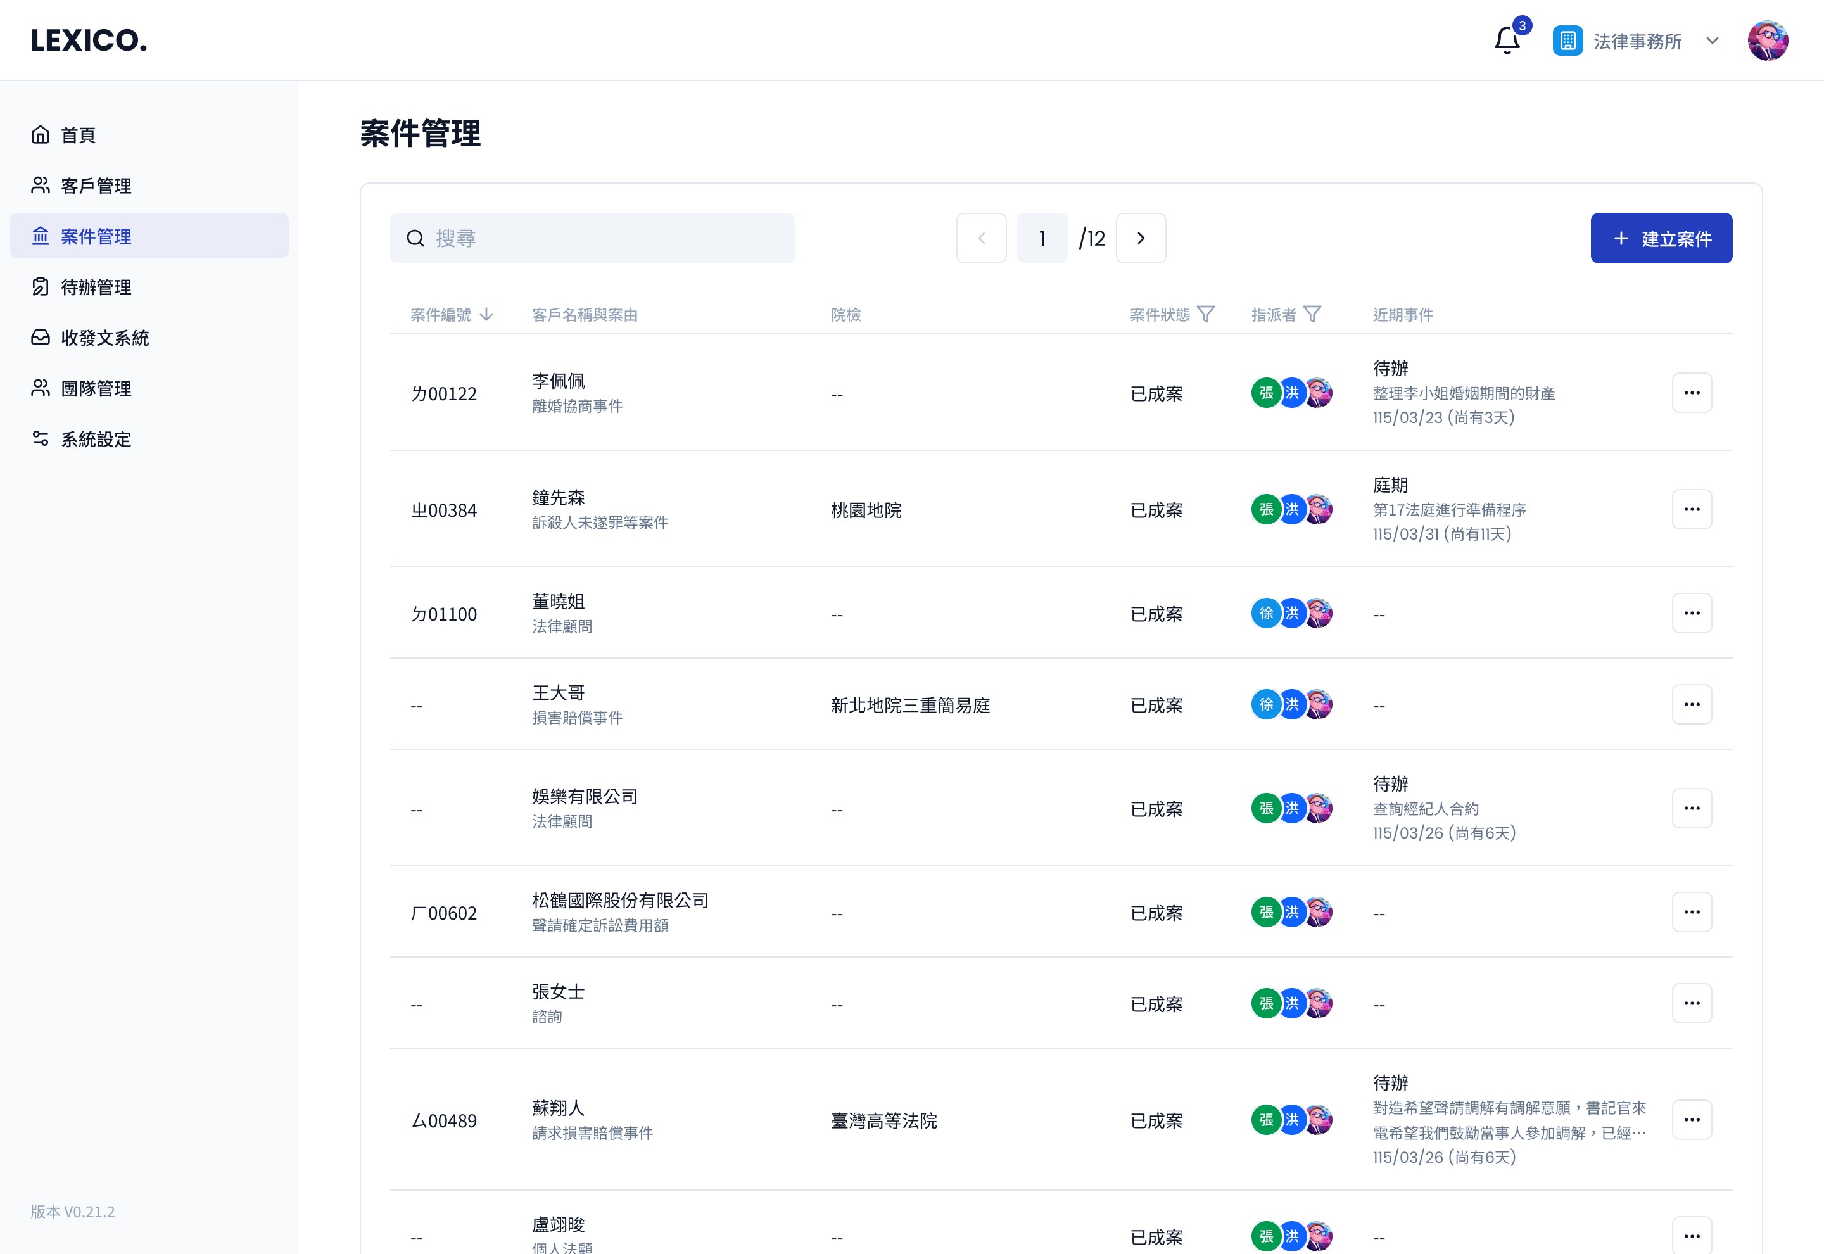Open the 蘇翔人 case entry
This screenshot has width=1824, height=1254.
coord(558,1108)
